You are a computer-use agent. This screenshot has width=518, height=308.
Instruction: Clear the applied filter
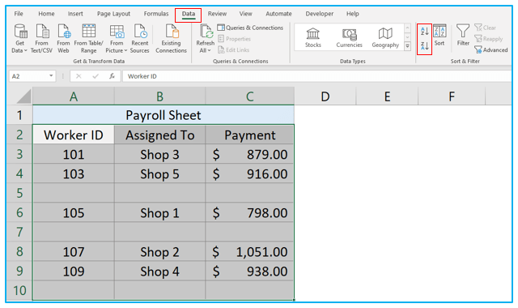[486, 28]
